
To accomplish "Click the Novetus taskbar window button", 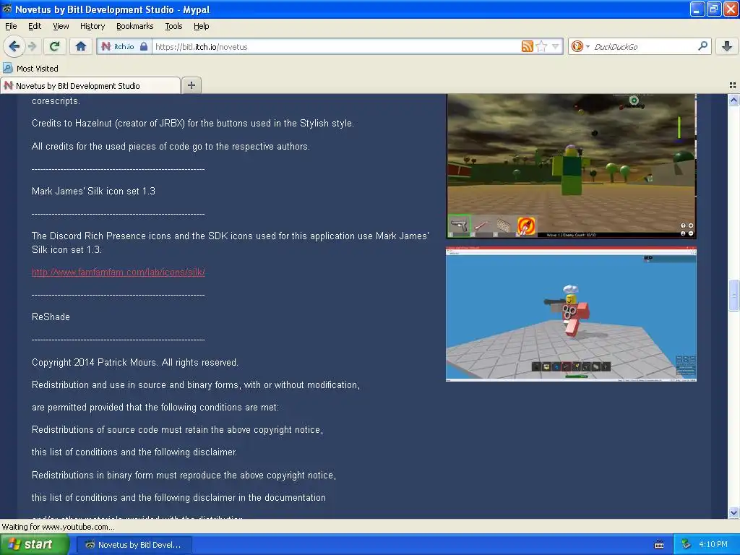I will click(134, 545).
